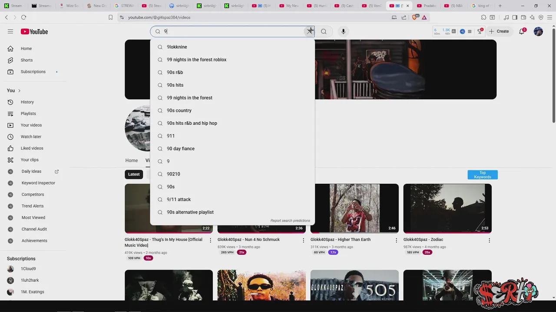Pick the 90s alternative playlist suggestion
Image resolution: width=556 pixels, height=312 pixels.
coord(232,212)
